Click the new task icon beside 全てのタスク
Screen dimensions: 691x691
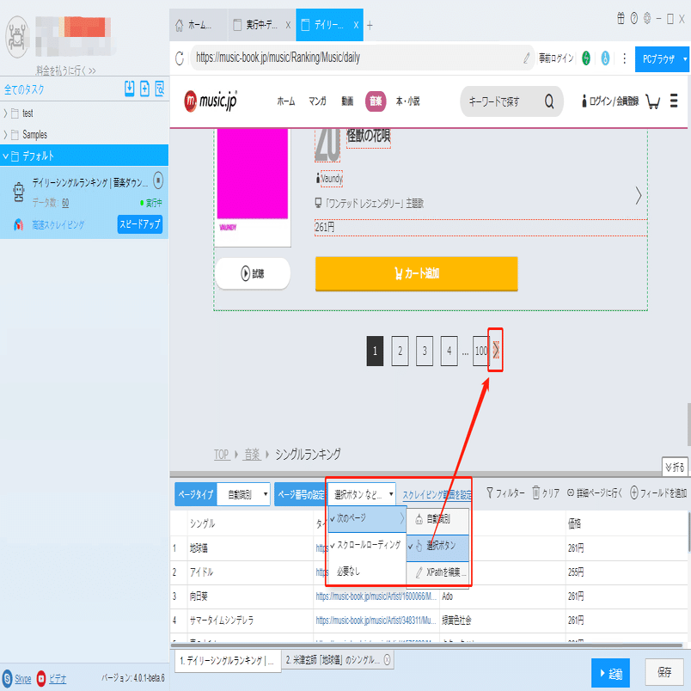click(x=144, y=89)
